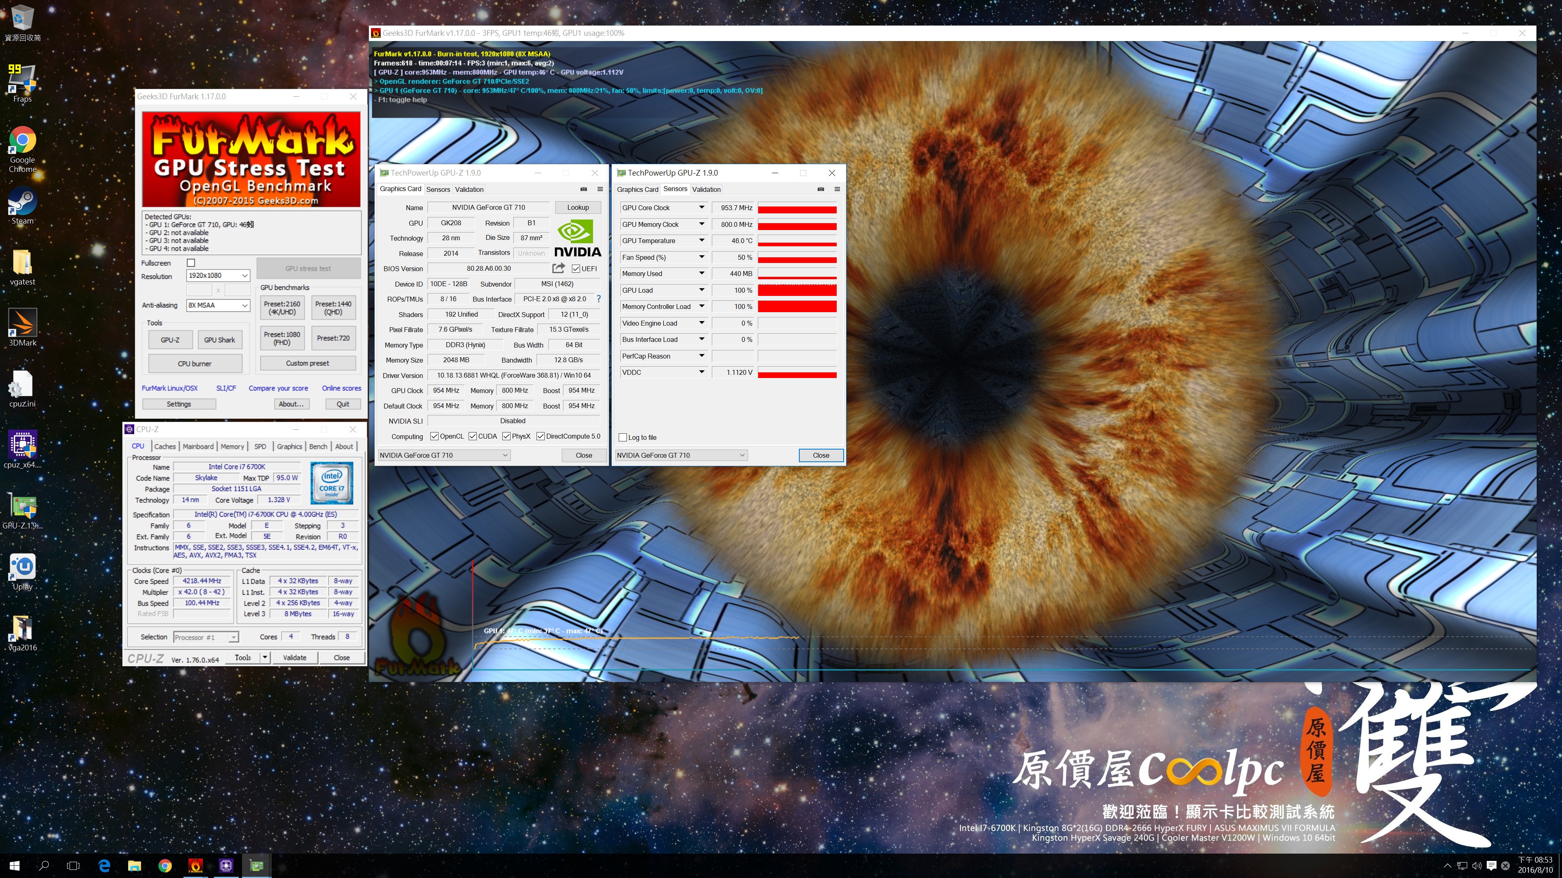Click the FurMark GPU Stress Test banner image
The height and width of the screenshot is (878, 1562).
251,159
